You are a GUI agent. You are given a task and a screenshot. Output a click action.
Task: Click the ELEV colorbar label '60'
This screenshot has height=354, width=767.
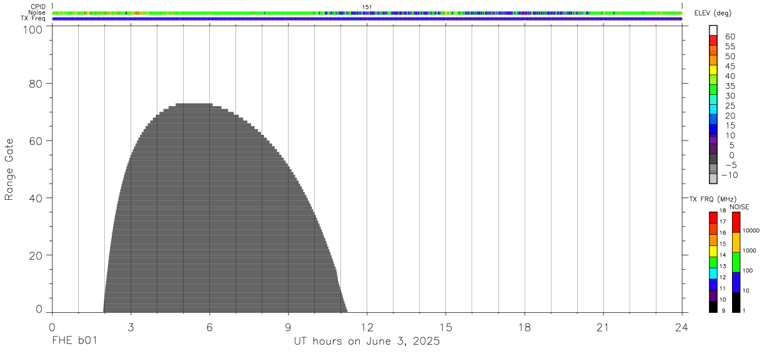730,37
